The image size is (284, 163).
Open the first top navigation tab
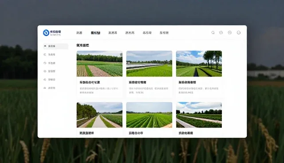(x=79, y=33)
